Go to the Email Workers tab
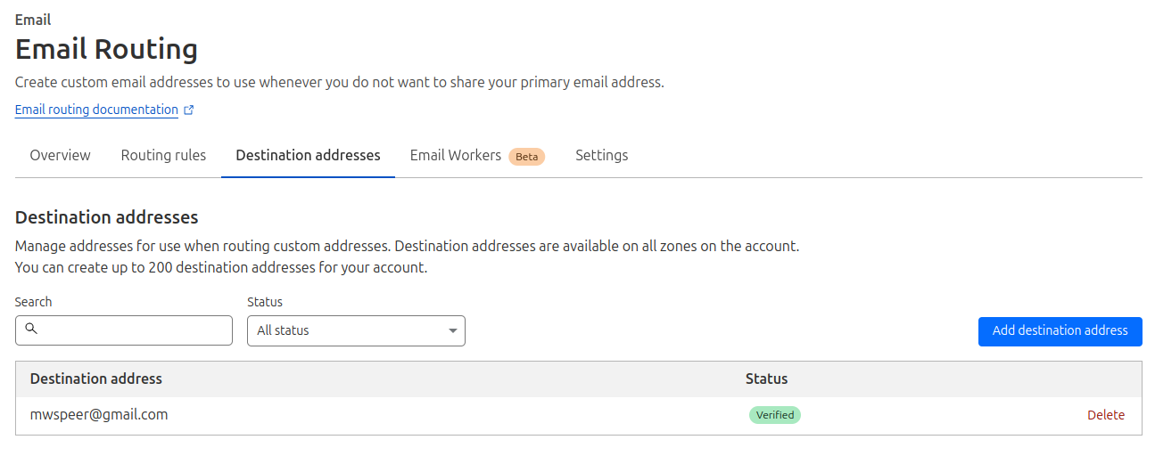 coord(455,156)
